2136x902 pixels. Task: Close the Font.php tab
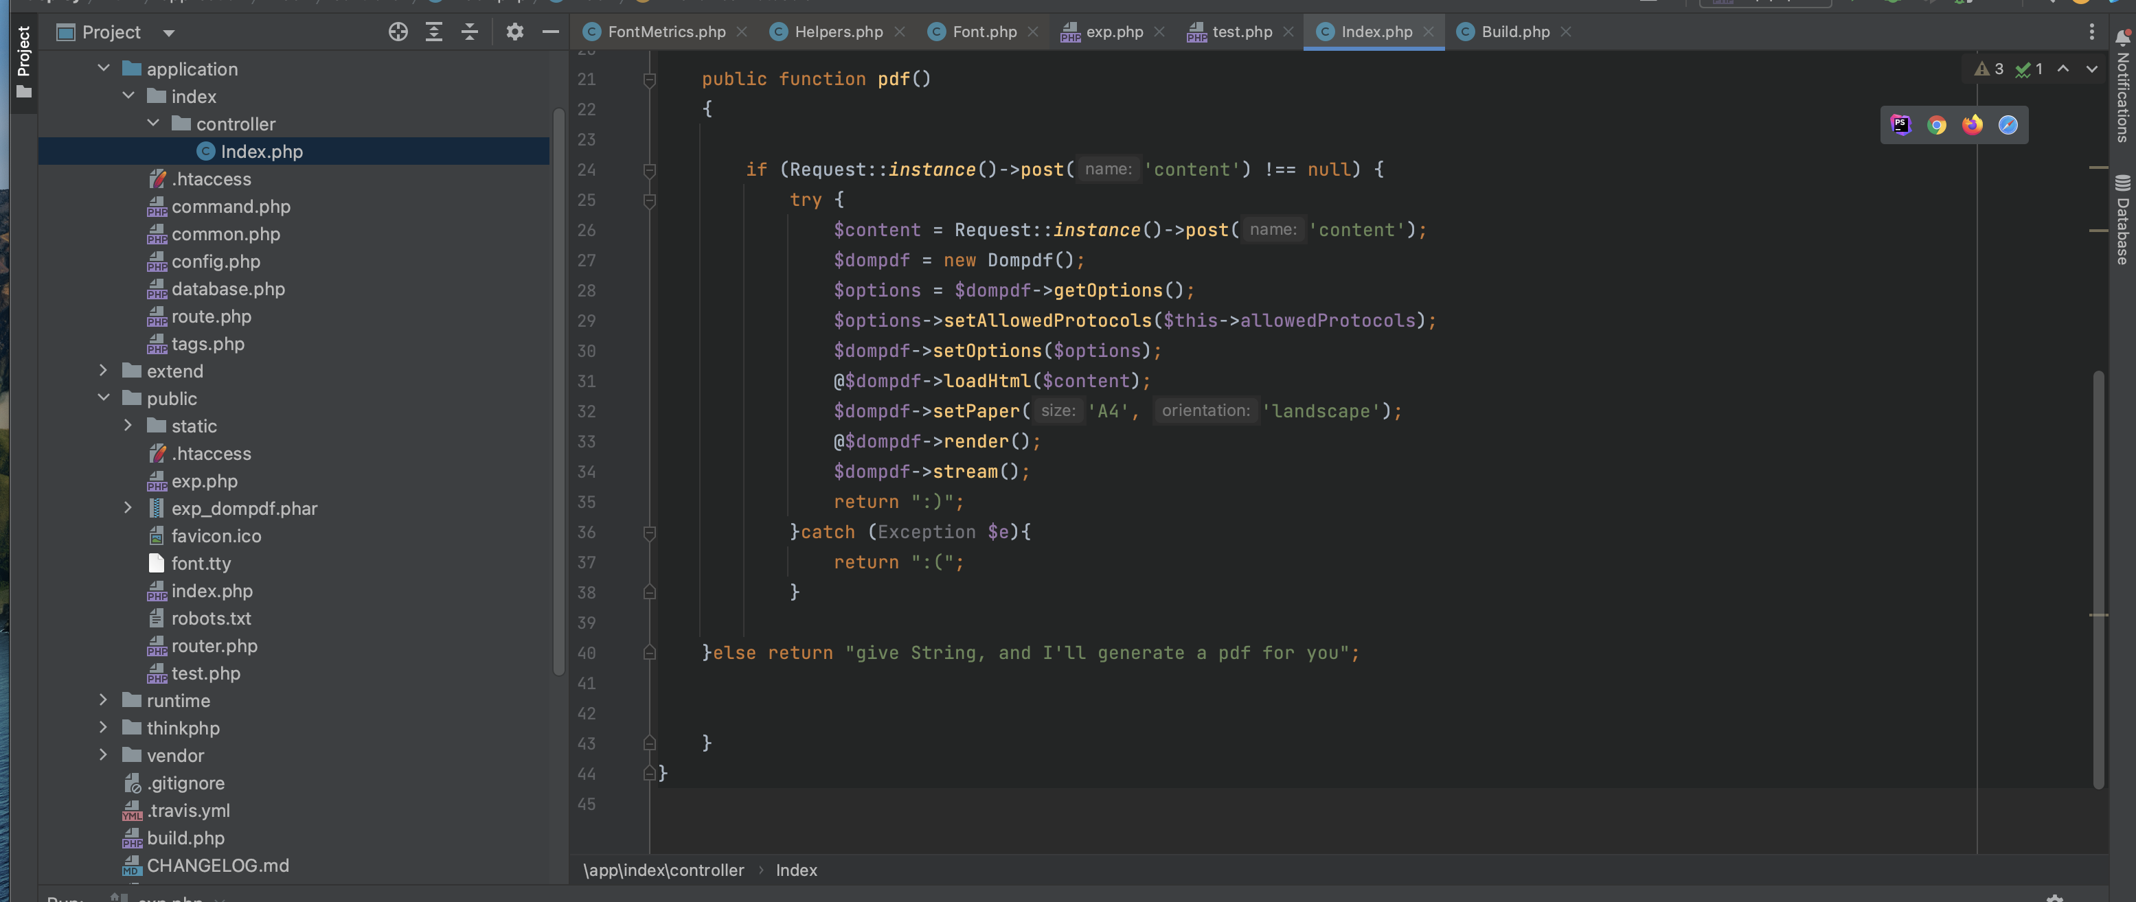click(1033, 32)
